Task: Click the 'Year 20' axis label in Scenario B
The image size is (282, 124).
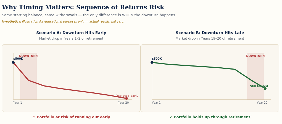Action: tap(262, 103)
